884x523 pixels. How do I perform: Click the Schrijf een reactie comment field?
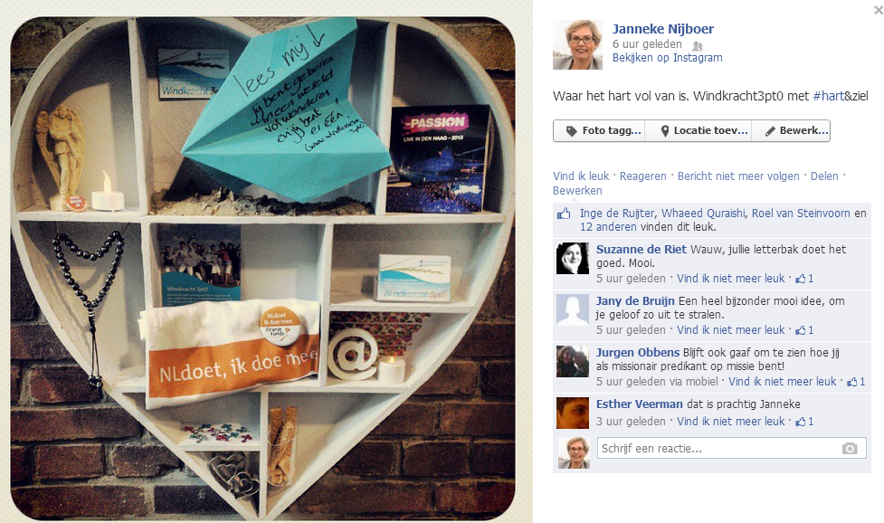tap(731, 449)
